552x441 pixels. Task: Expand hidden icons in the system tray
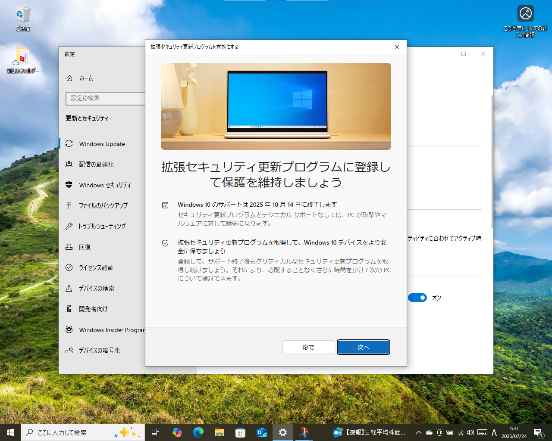418,432
